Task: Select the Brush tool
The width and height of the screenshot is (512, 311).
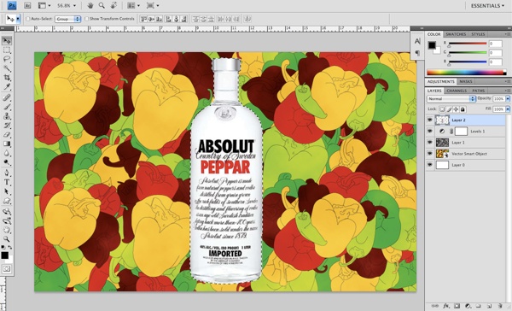Action: [7, 107]
